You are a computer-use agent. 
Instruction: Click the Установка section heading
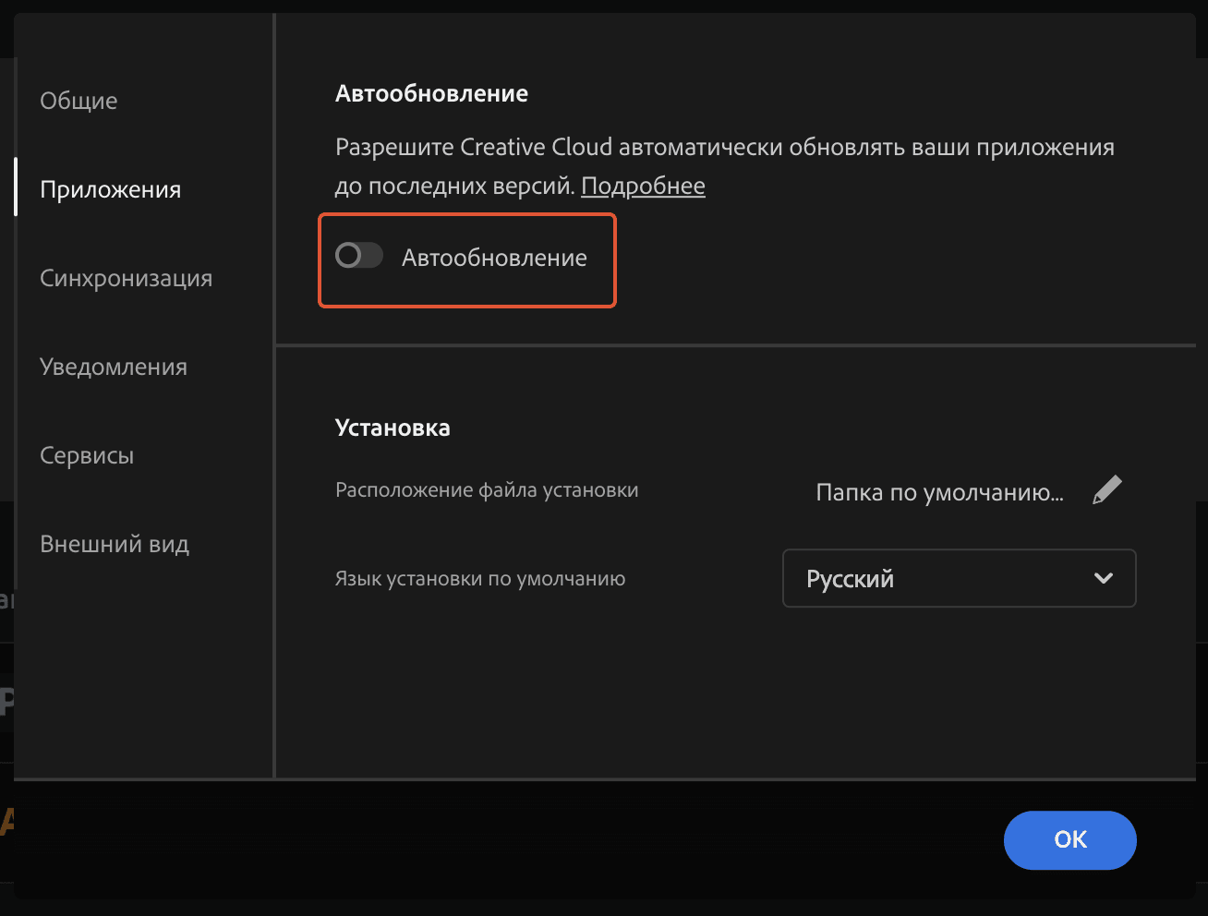[393, 428]
